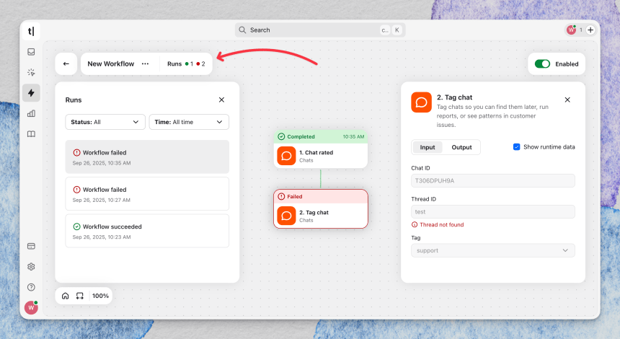Open the help question mark icon
The image size is (620, 339).
click(x=31, y=287)
